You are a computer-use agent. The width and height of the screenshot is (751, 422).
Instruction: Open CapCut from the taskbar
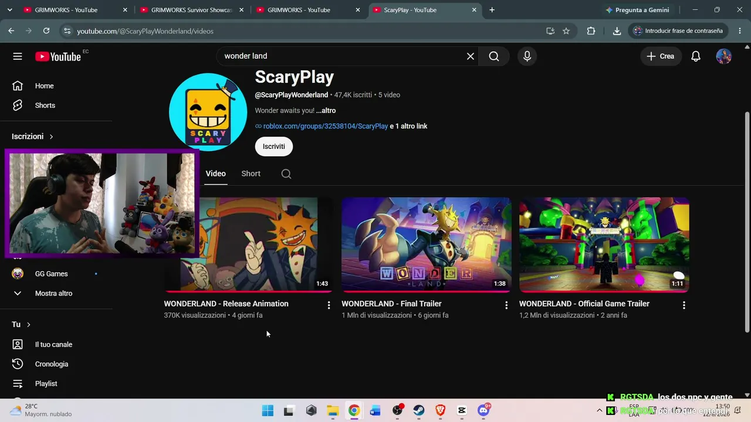pyautogui.click(x=462, y=411)
